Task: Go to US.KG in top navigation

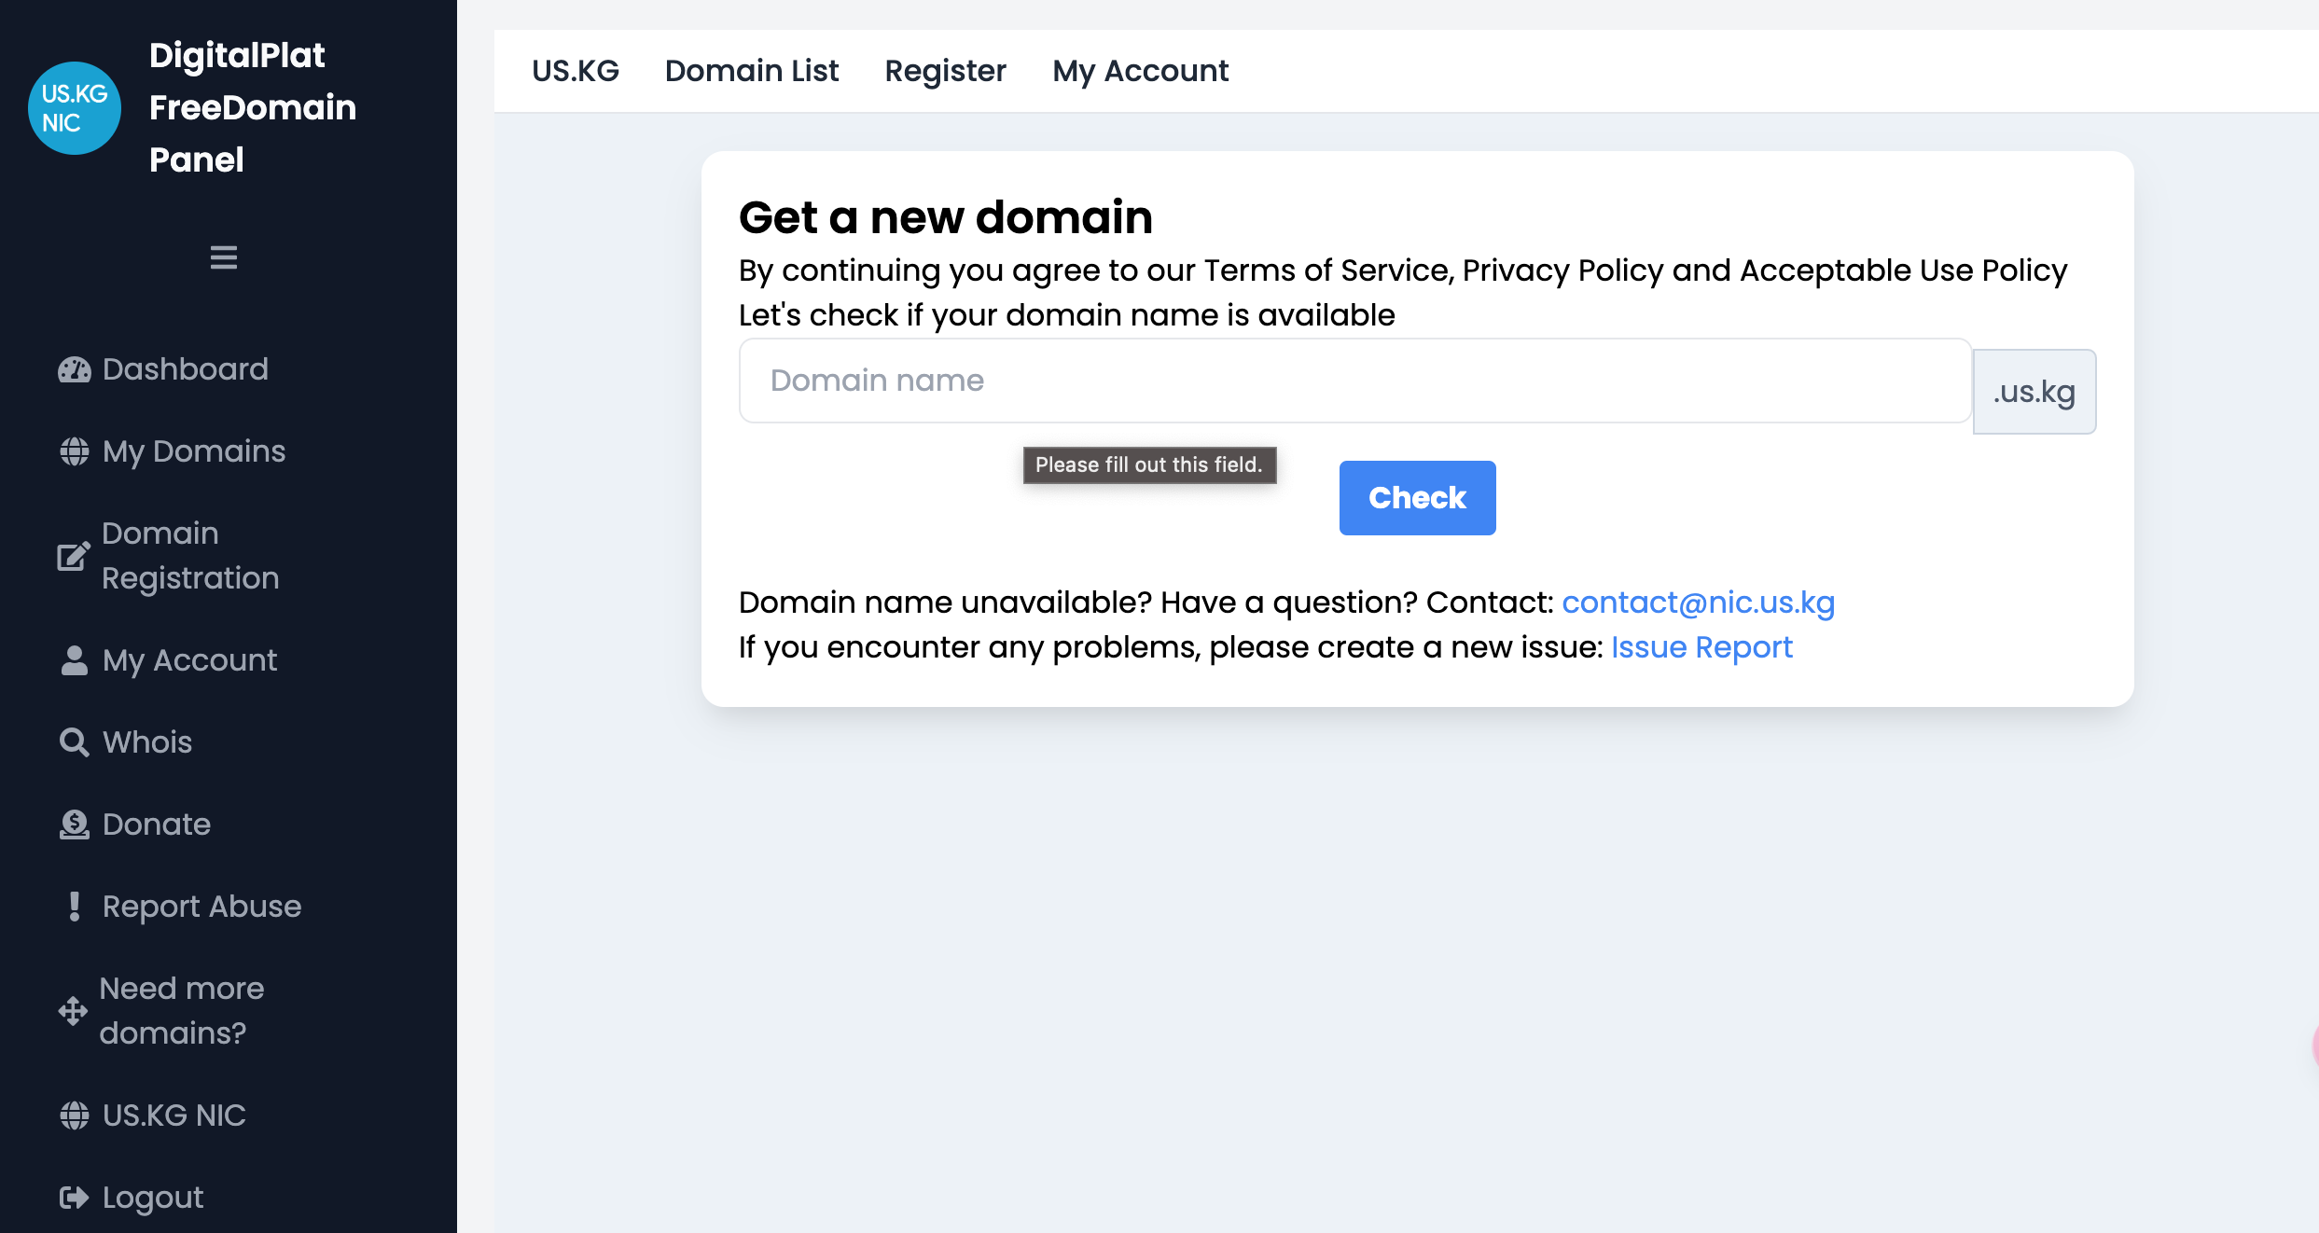Action: (576, 71)
